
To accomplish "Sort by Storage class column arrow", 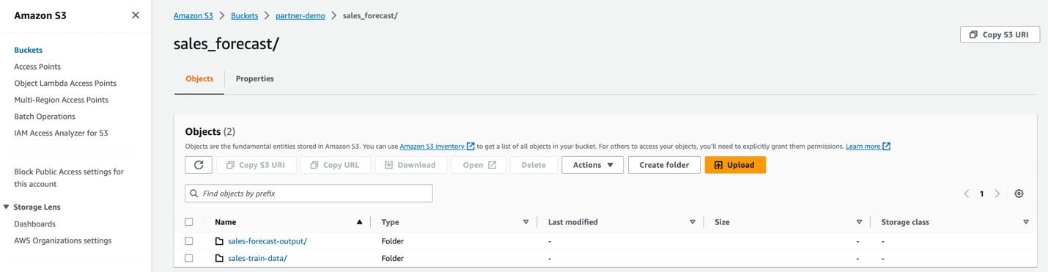I will point(1025,222).
